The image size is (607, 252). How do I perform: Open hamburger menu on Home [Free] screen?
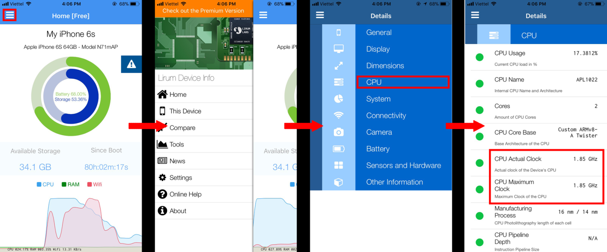pos(9,15)
